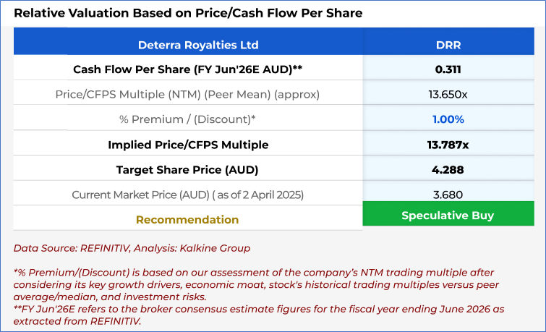The height and width of the screenshot is (332, 546).
Task: Click the 4.288 target price value
Action: (x=448, y=170)
